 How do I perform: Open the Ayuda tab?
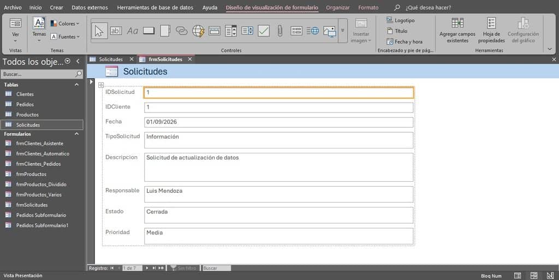point(210,8)
